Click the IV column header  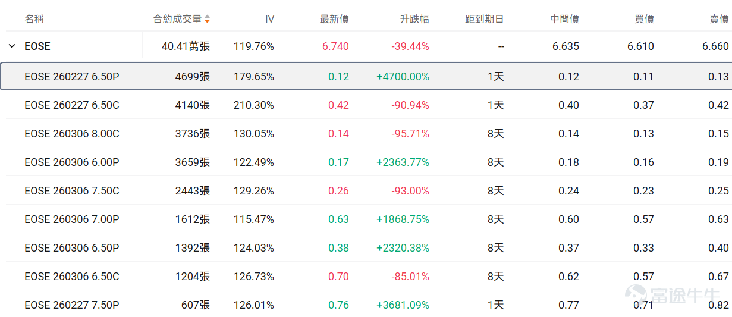(x=269, y=20)
